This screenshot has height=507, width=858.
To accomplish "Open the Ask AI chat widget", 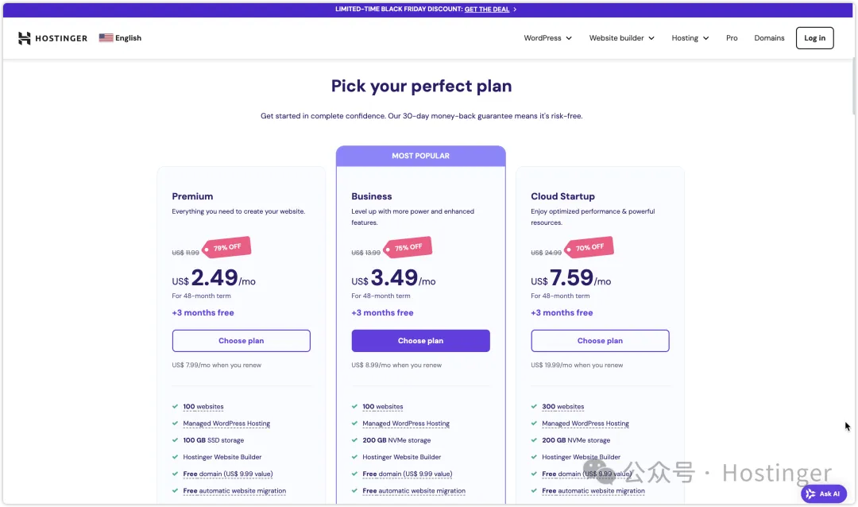I will tap(824, 493).
